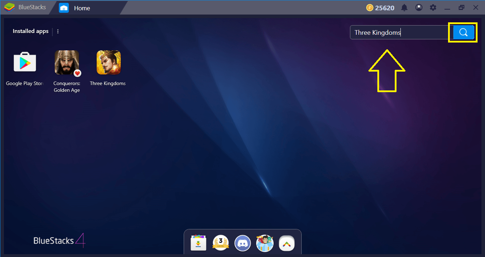
Task: Open the colorful arrow dock icon
Action: click(287, 243)
